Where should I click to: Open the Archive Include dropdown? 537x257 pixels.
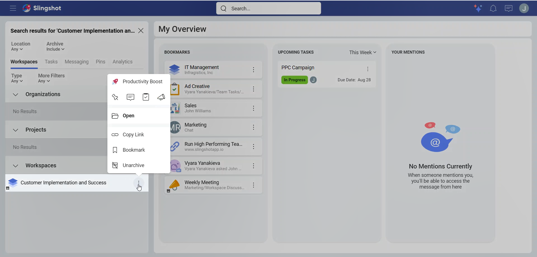click(55, 49)
